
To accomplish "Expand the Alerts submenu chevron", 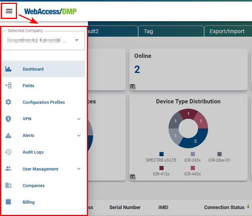I will [79, 135].
